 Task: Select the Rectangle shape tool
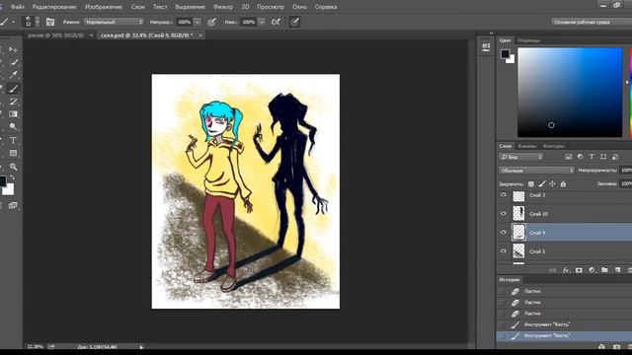13,154
